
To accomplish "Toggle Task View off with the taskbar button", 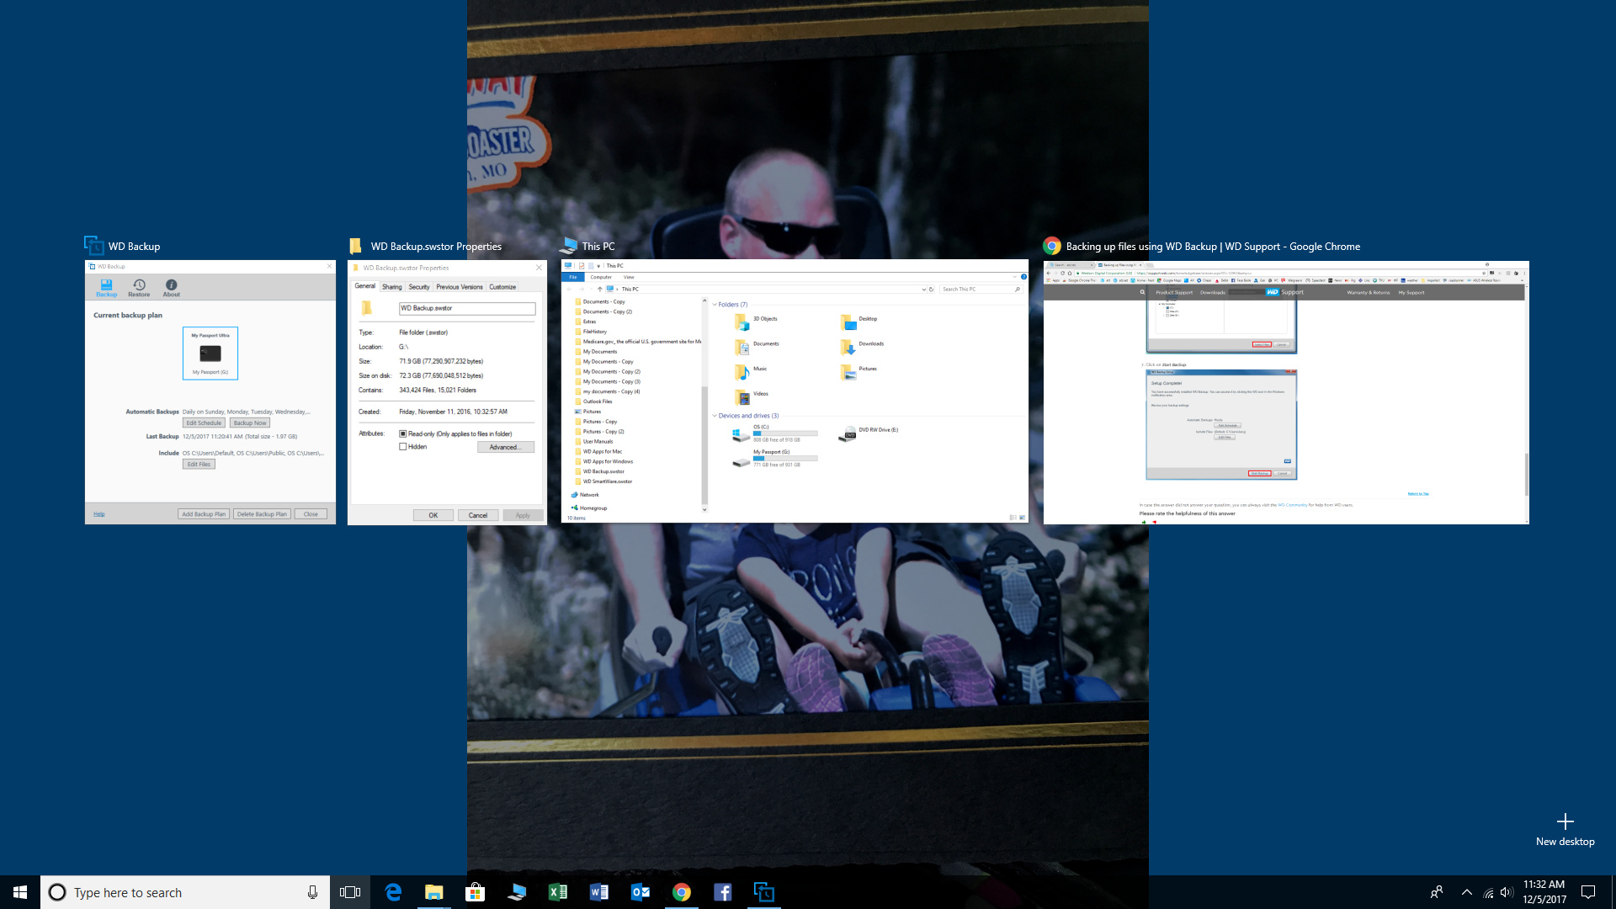I will click(350, 892).
